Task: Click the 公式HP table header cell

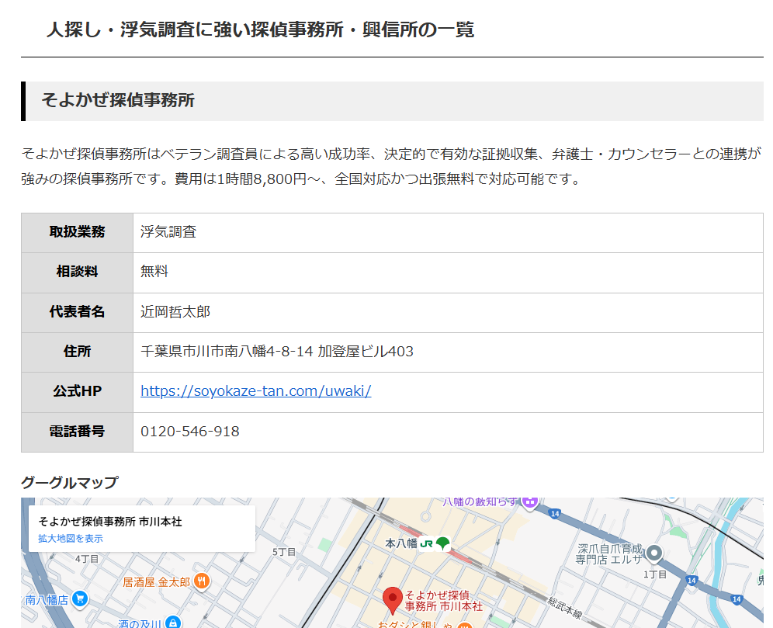Action: tap(77, 391)
